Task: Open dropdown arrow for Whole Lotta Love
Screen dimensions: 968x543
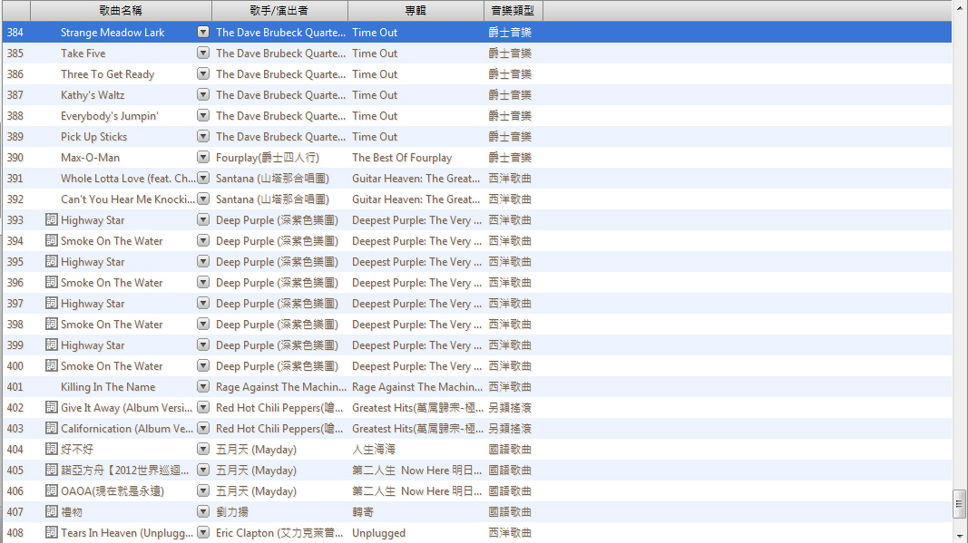Action: coord(203,179)
